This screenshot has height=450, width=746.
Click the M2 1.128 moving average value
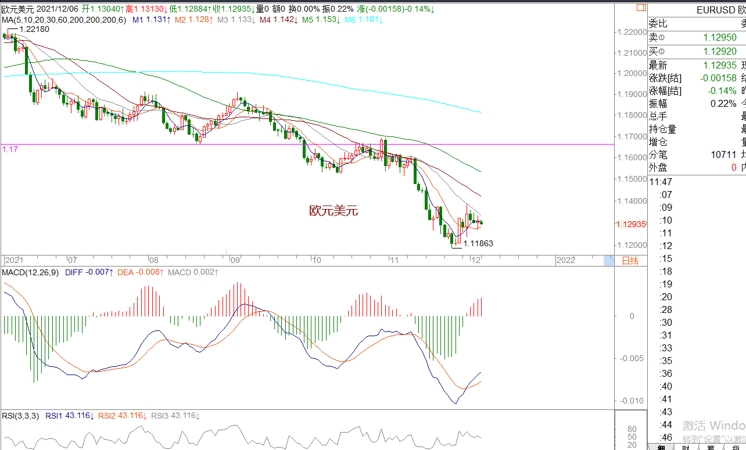tap(194, 20)
